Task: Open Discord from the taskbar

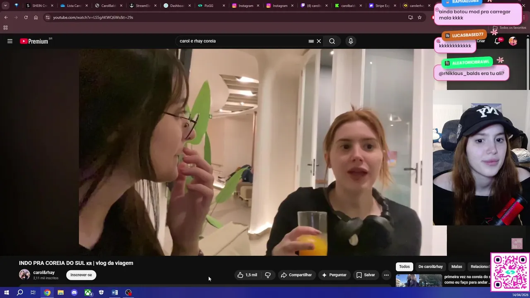Action: click(x=74, y=293)
